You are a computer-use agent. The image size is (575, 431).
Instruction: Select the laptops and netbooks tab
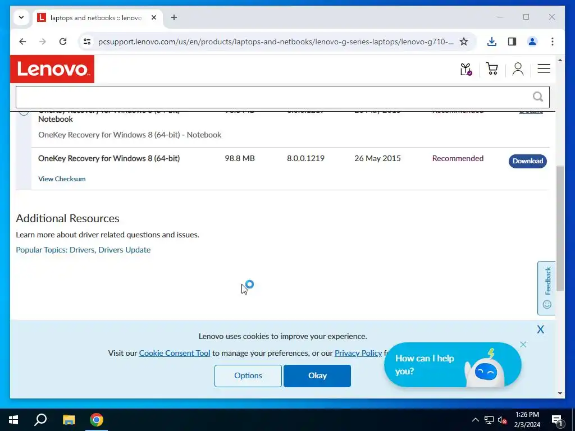(x=96, y=17)
